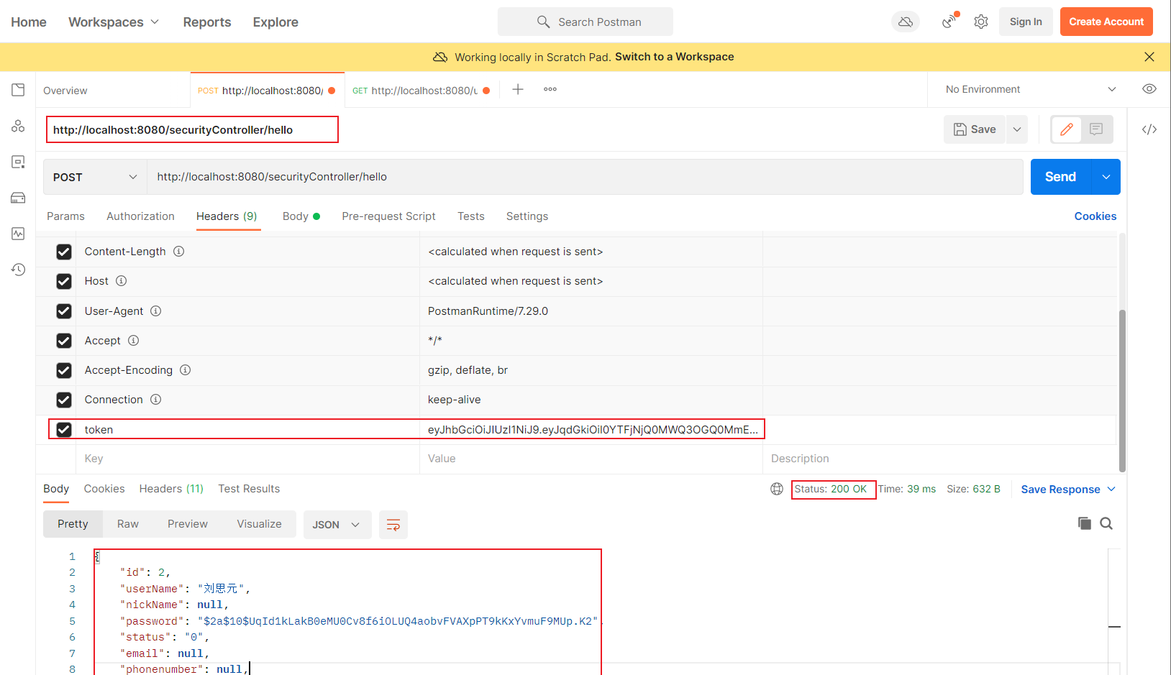
Task: Click the Send button
Action: click(x=1061, y=177)
